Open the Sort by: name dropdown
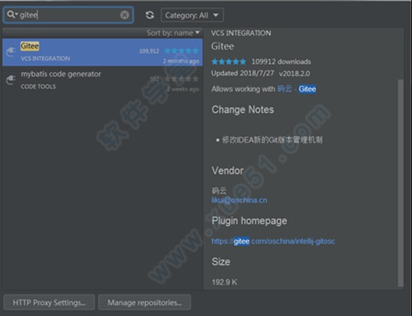412x316 pixels. [173, 33]
